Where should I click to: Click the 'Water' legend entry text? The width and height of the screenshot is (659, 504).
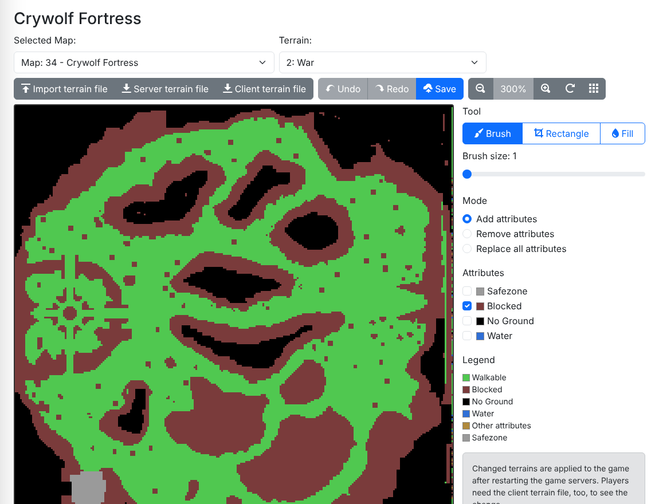point(483,414)
